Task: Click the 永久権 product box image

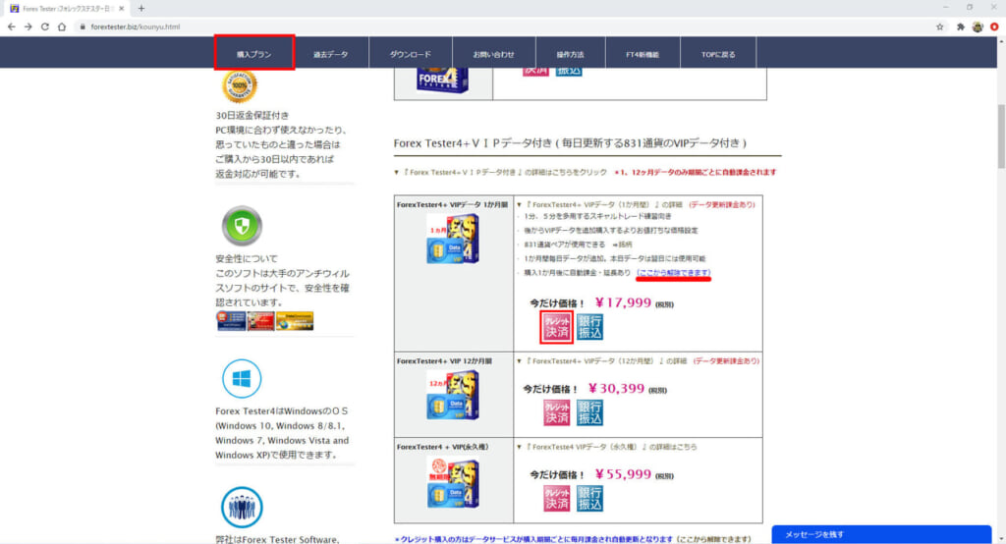Action: [453, 482]
